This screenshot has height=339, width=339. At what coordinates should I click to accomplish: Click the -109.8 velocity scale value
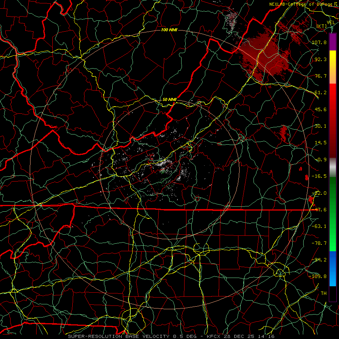pos(318,276)
